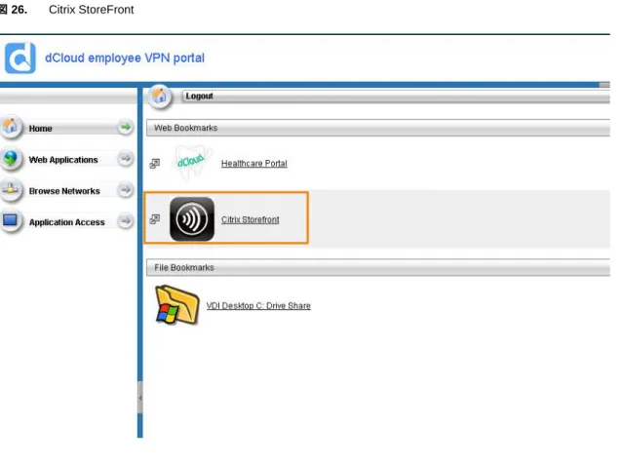Collapse sidebar using the divider handle

[x=140, y=398]
